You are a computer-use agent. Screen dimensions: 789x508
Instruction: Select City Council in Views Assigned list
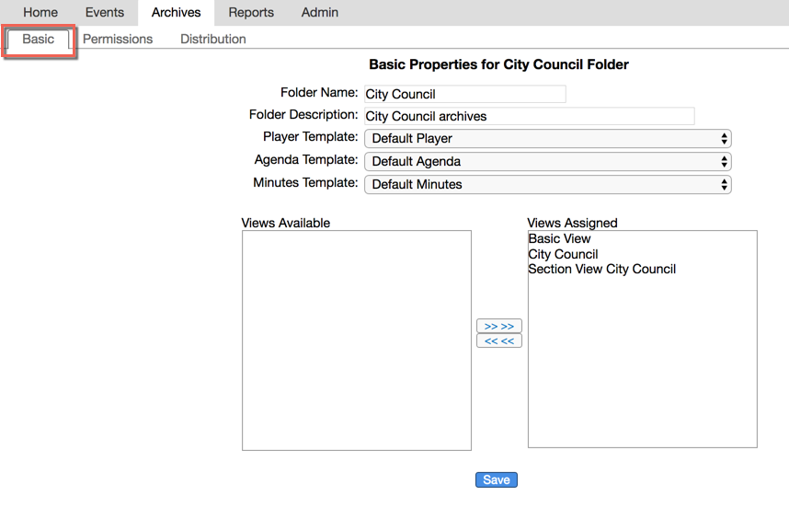click(563, 254)
